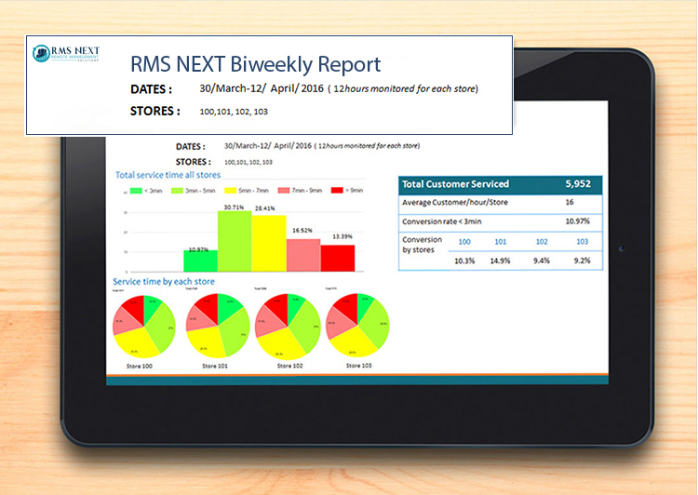This screenshot has height=495, width=698.
Task: Click the date range text in the callout box
Action: coord(262,88)
